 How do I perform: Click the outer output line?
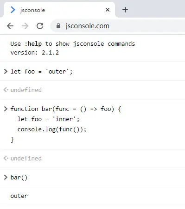tap(19, 196)
